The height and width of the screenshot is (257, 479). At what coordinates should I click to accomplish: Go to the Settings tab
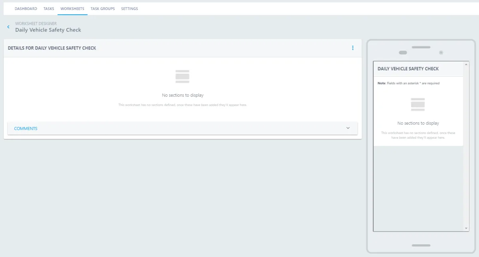[129, 9]
